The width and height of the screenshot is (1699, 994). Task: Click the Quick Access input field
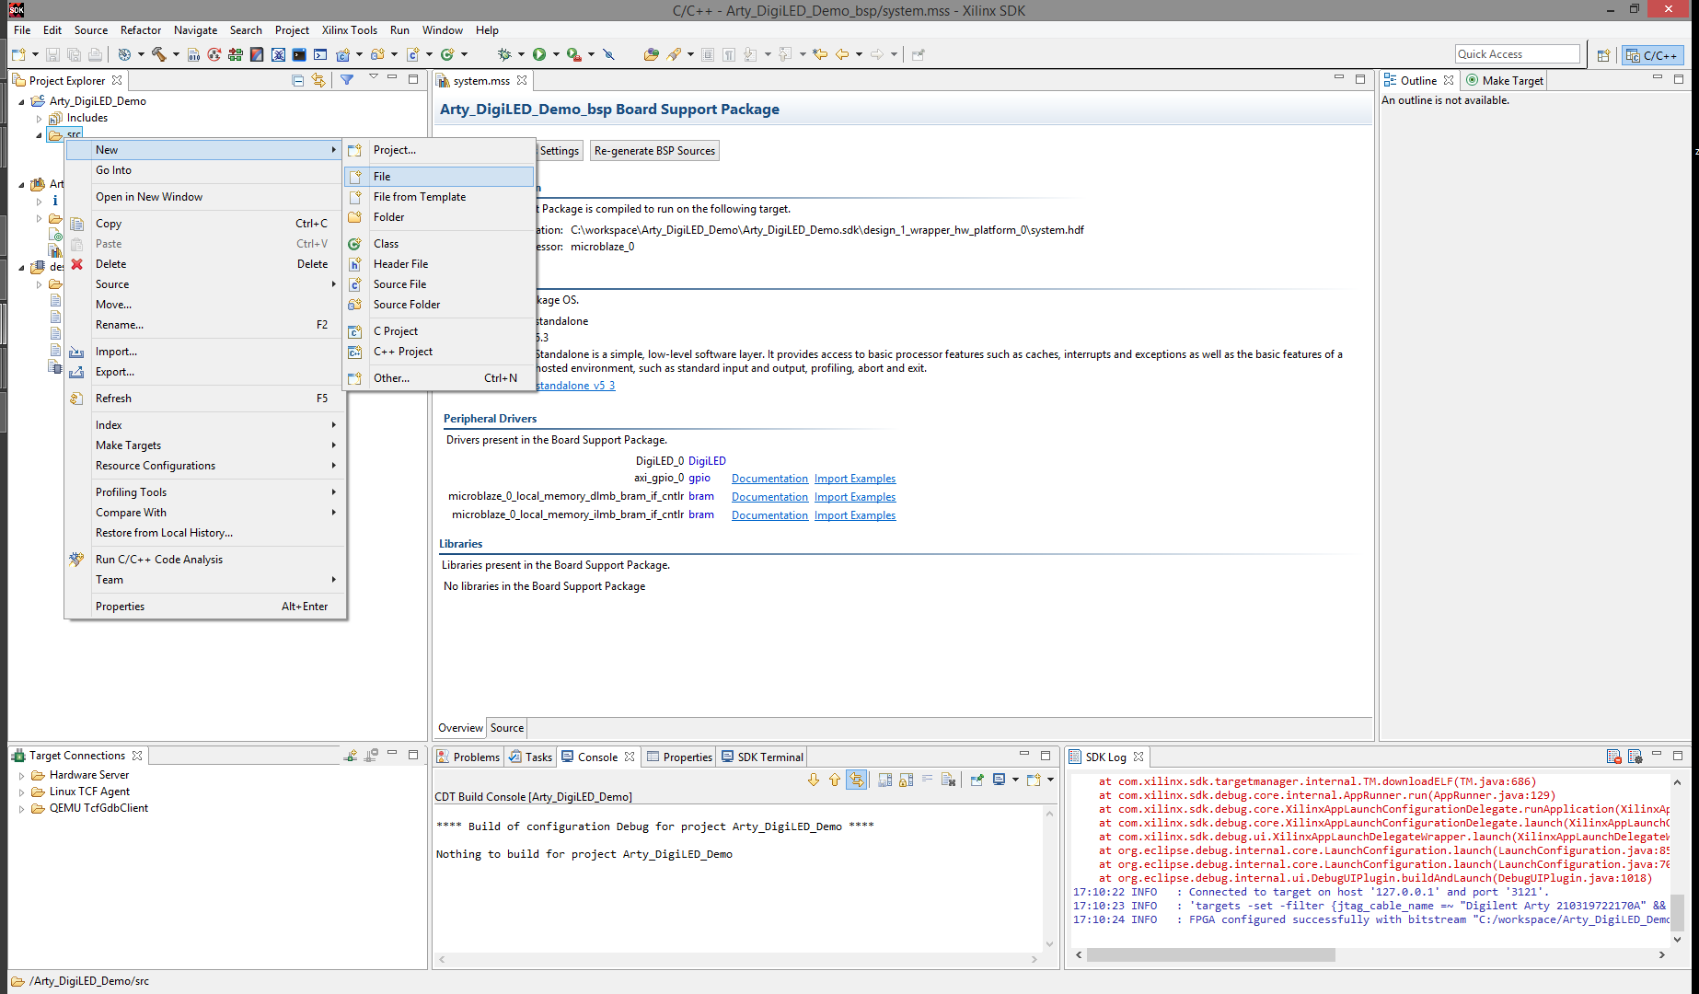1517,54
